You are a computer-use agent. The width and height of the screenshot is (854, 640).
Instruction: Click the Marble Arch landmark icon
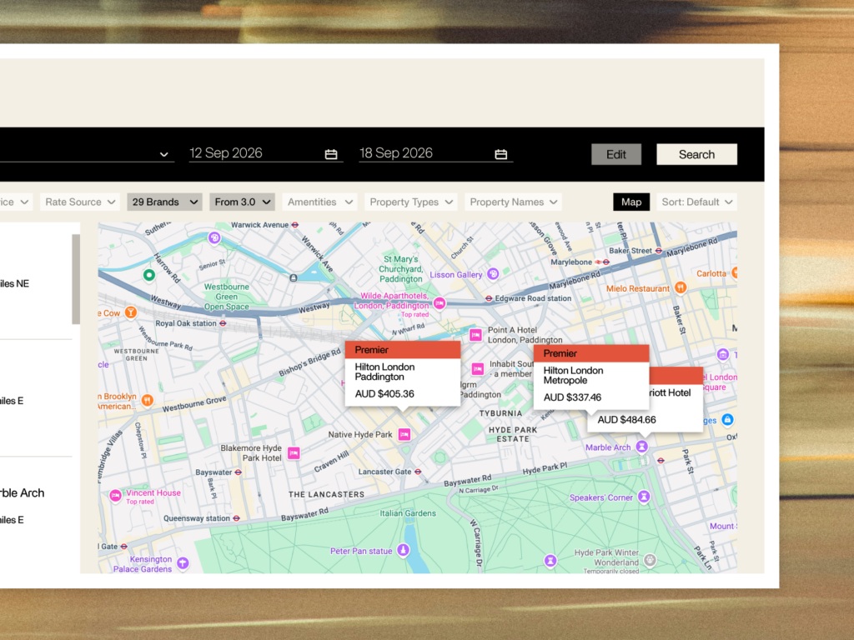pyautogui.click(x=642, y=447)
